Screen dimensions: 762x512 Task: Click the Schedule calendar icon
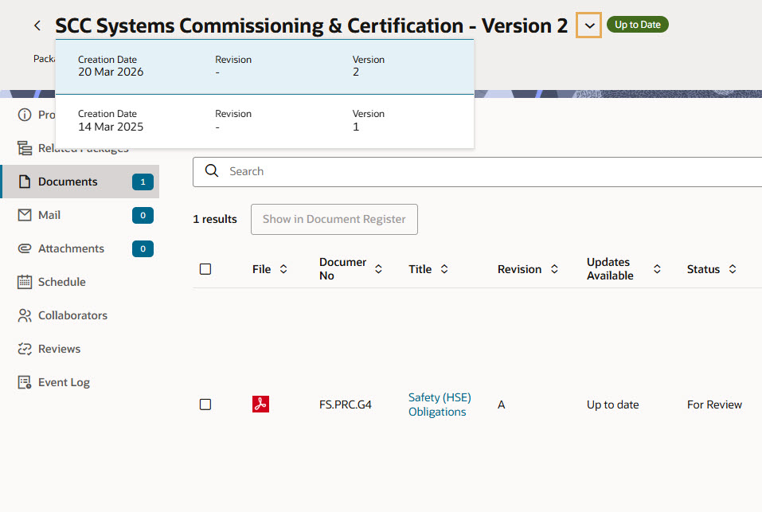(x=24, y=282)
